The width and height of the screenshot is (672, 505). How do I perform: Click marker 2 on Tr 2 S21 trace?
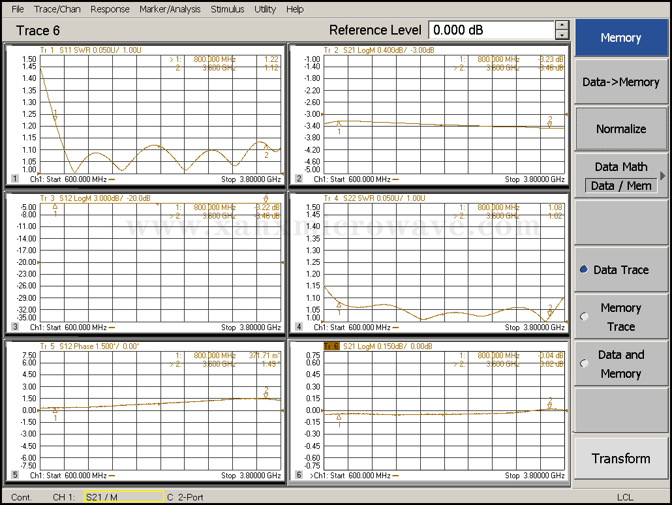tap(550, 122)
